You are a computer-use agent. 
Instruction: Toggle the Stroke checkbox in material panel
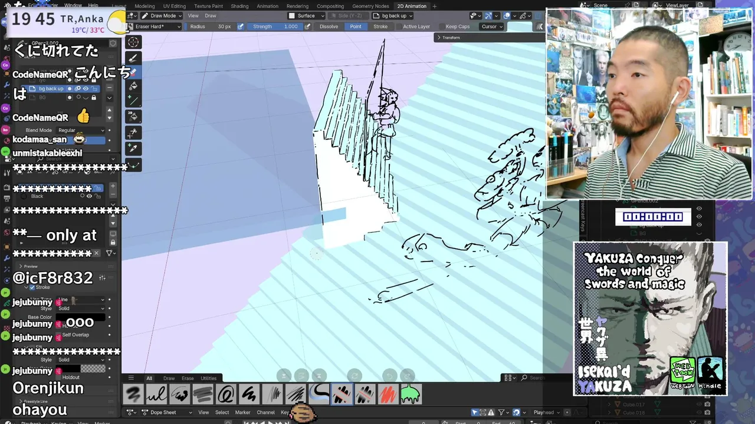coord(32,287)
